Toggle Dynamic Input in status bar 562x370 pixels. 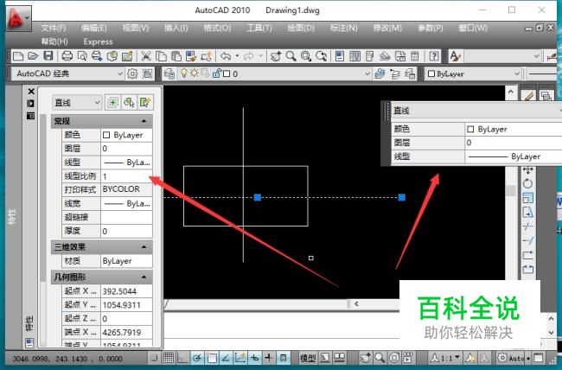click(x=254, y=357)
